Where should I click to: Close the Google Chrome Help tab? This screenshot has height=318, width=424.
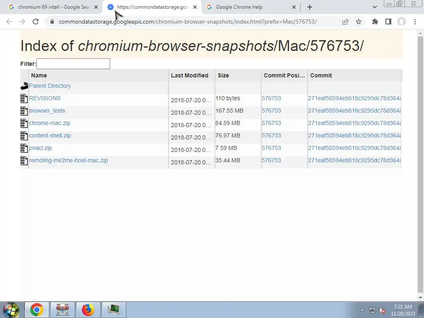click(x=294, y=7)
